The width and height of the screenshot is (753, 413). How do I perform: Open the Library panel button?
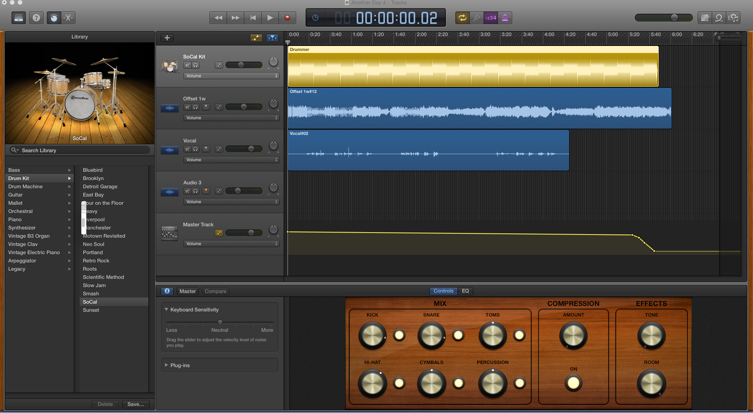click(18, 18)
